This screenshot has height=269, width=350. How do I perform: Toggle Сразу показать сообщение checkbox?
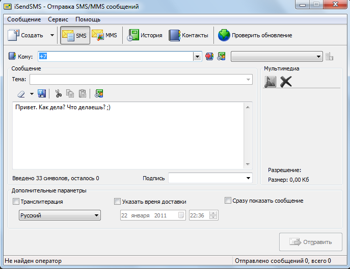coord(228,201)
